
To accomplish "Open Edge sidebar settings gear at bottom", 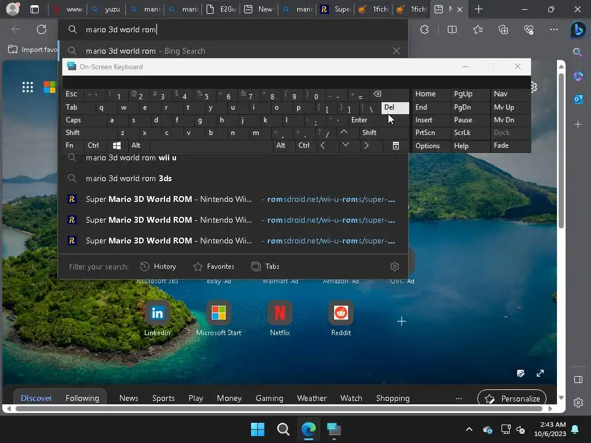I will pyautogui.click(x=578, y=402).
